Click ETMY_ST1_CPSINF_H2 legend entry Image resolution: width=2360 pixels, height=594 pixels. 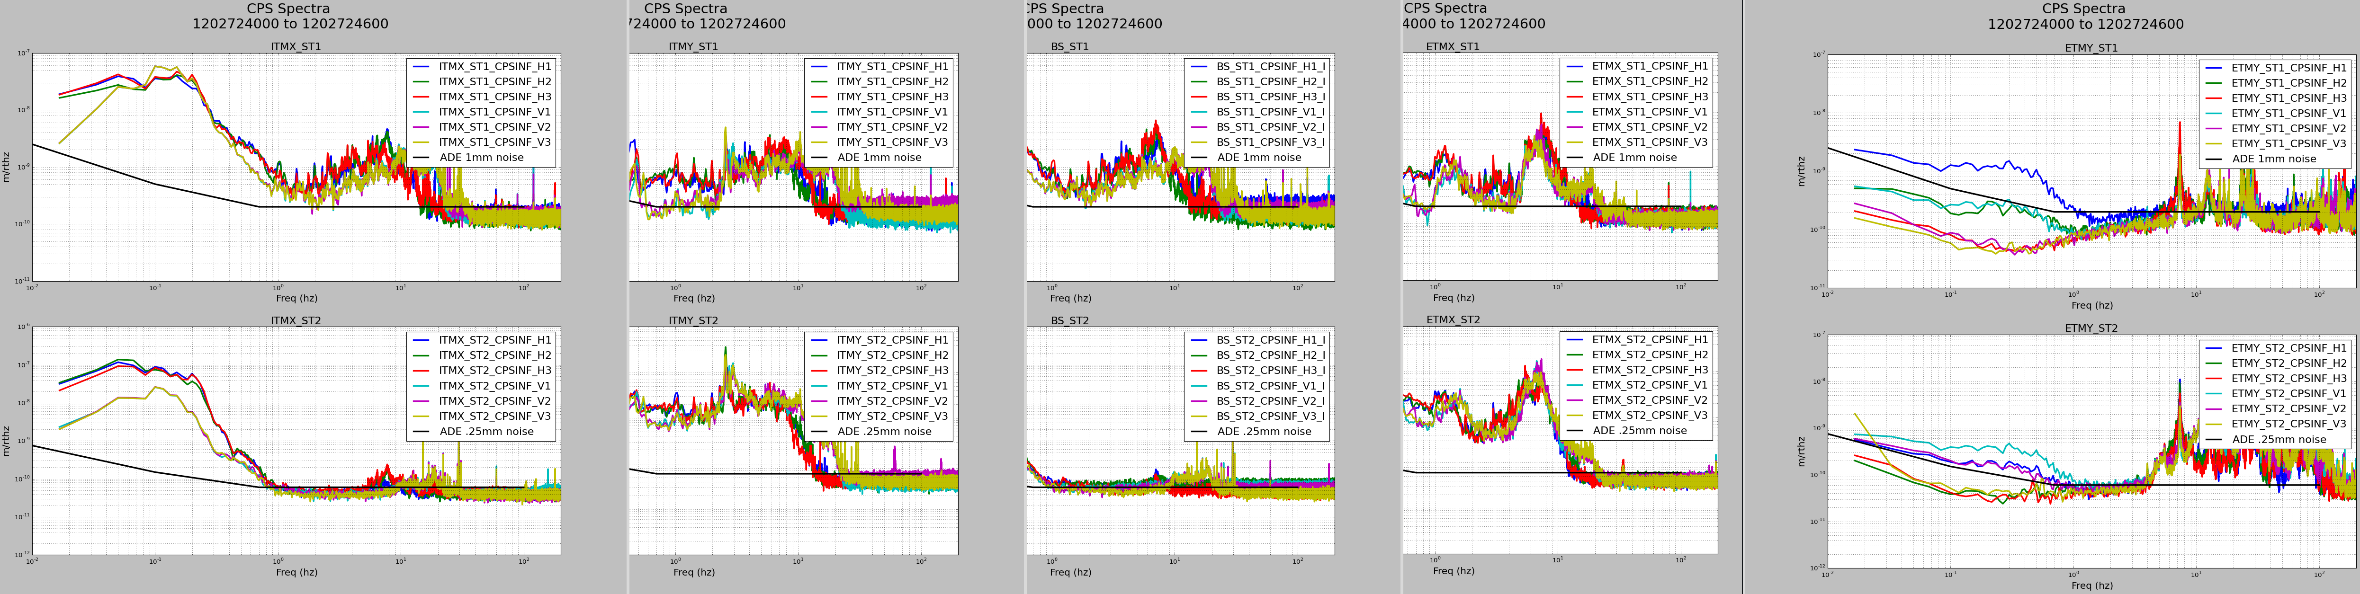pos(2288,83)
